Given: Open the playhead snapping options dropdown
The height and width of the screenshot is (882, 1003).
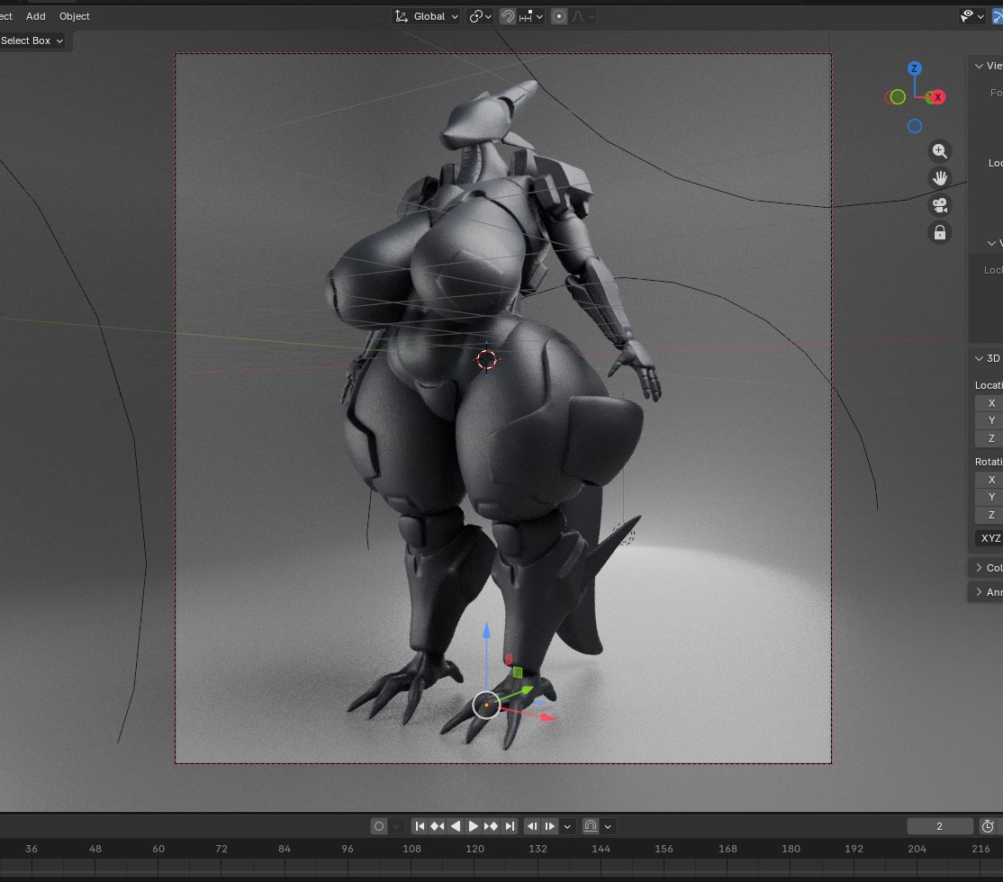Looking at the screenshot, I should coord(608,826).
